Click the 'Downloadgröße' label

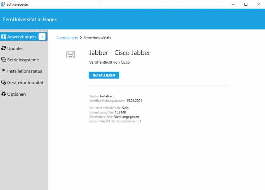coord(101,112)
